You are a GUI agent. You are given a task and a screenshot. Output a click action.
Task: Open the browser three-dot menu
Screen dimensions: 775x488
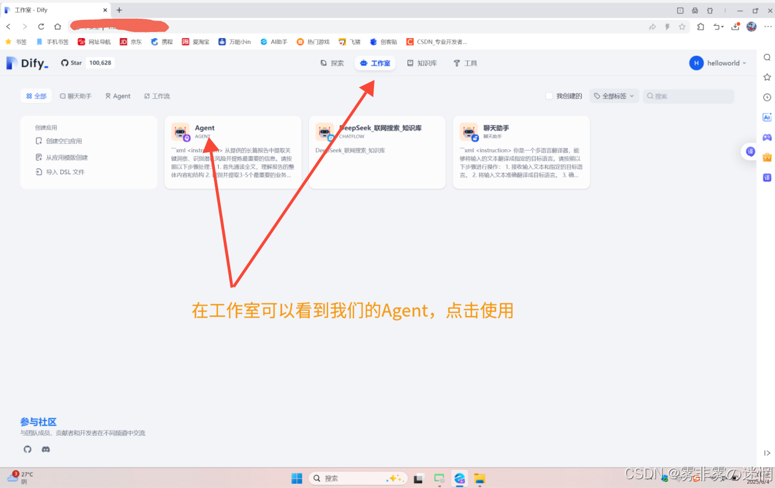(x=768, y=26)
